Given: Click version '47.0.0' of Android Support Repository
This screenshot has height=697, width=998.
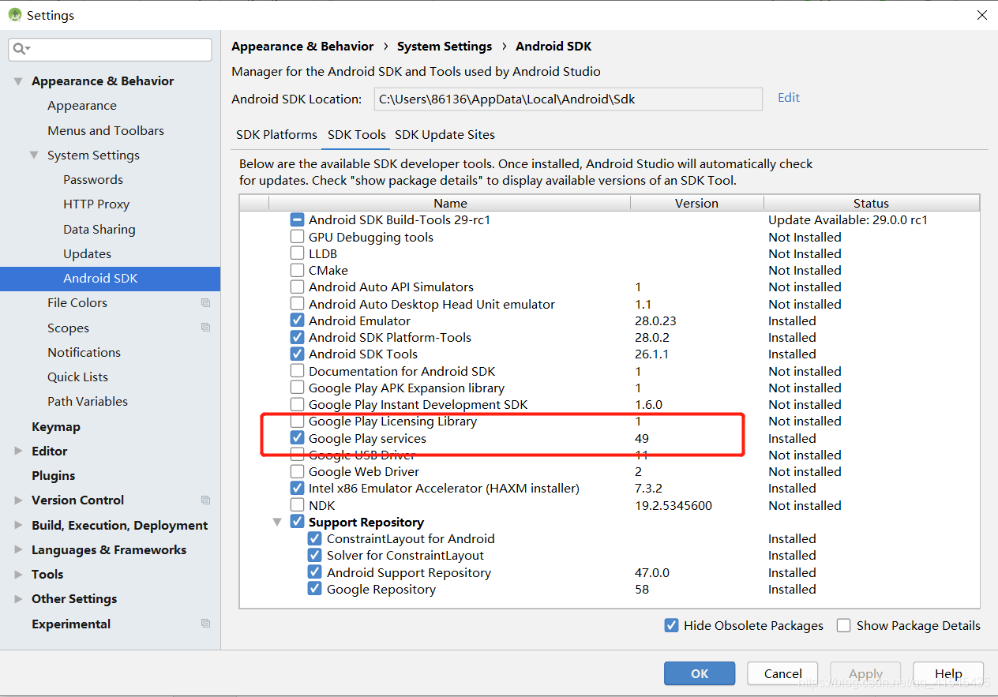Looking at the screenshot, I should click(x=652, y=572).
